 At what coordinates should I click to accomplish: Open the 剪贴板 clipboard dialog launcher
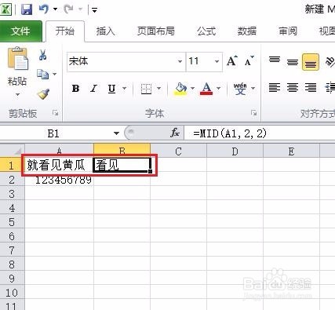(55, 113)
